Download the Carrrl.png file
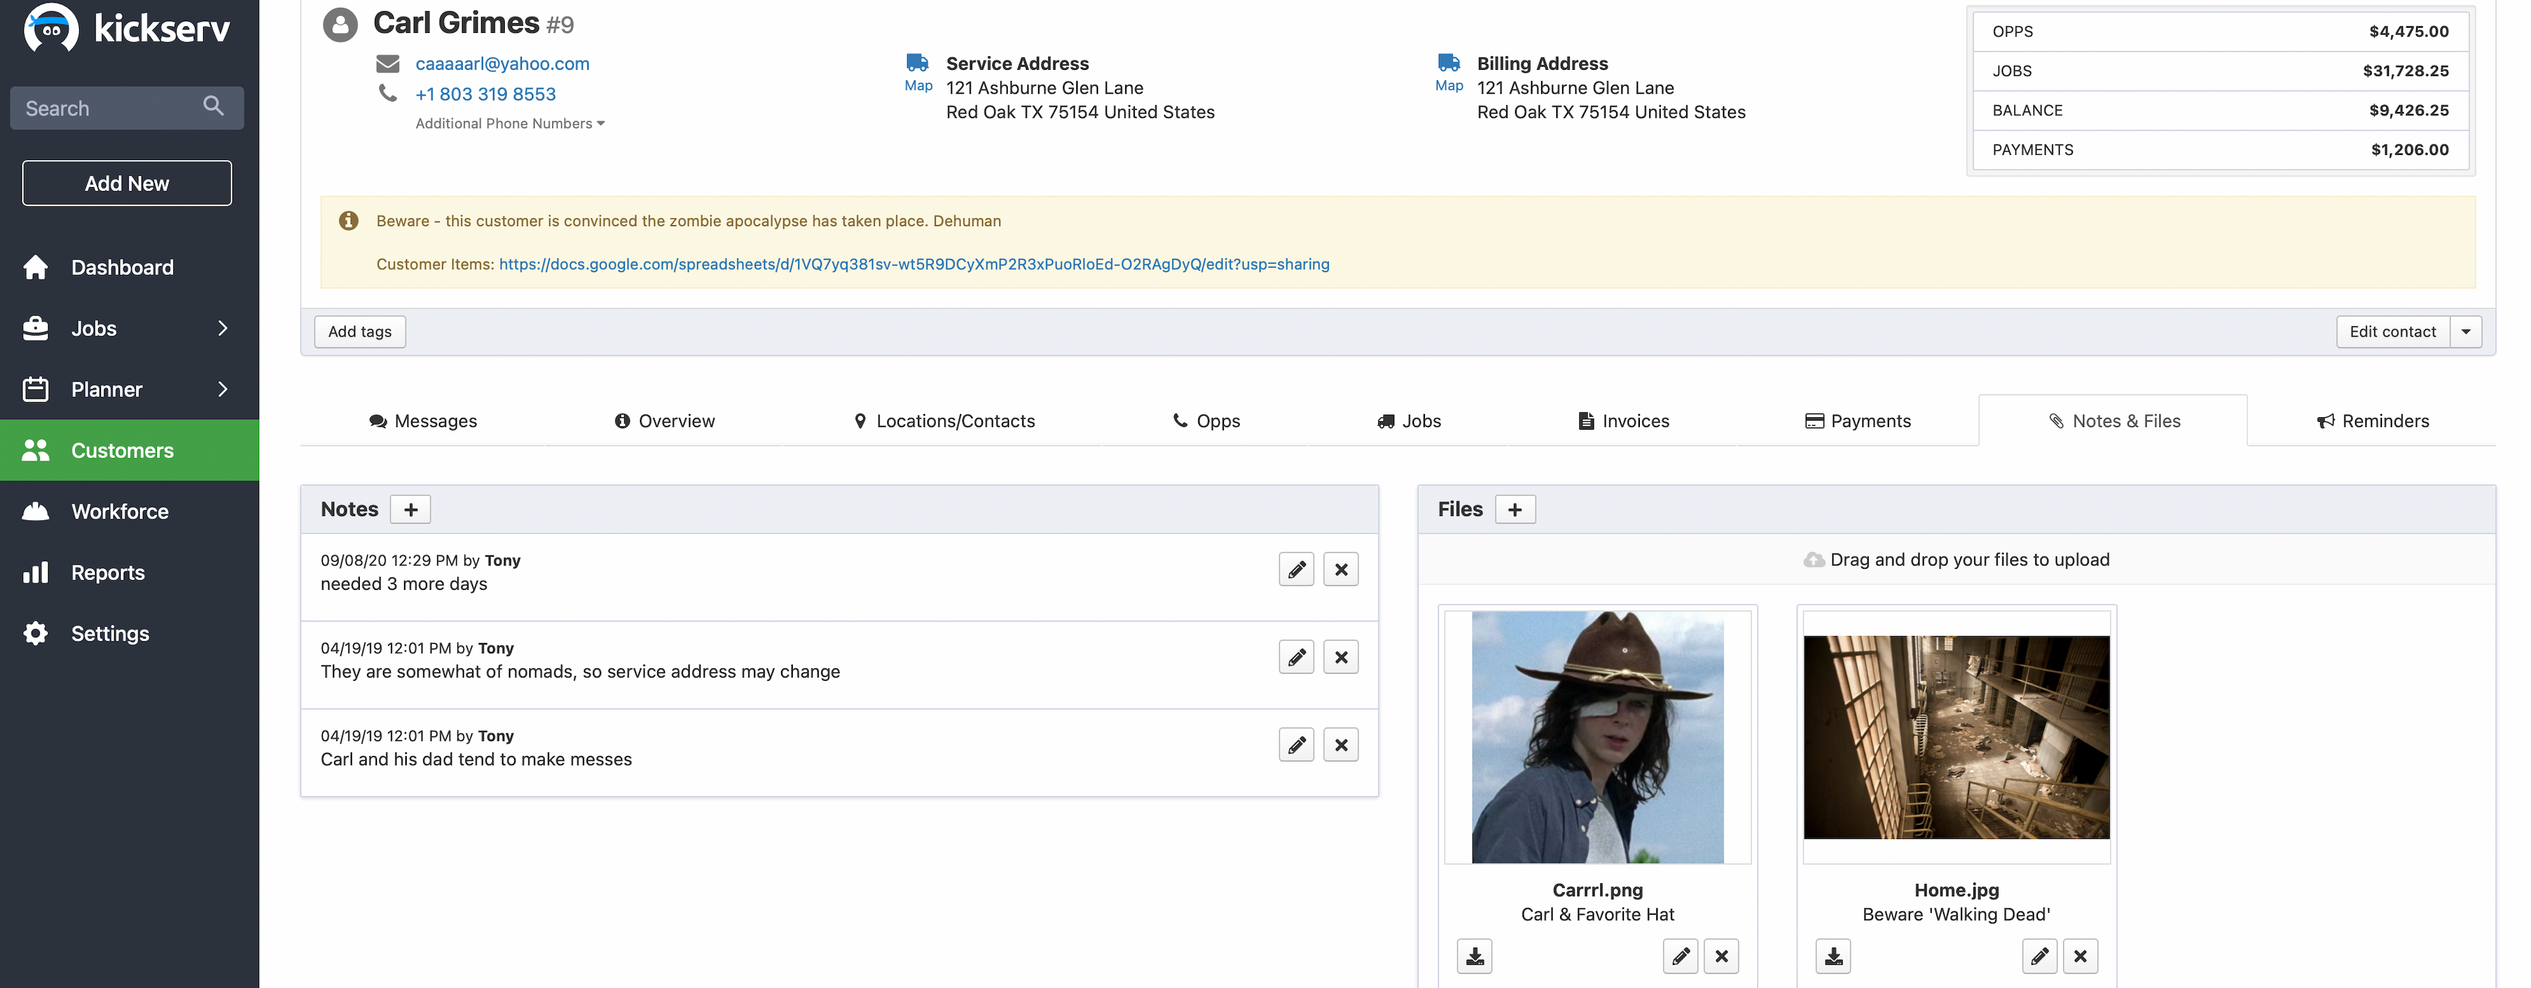Screen dimensions: 2531x988 tap(1474, 956)
